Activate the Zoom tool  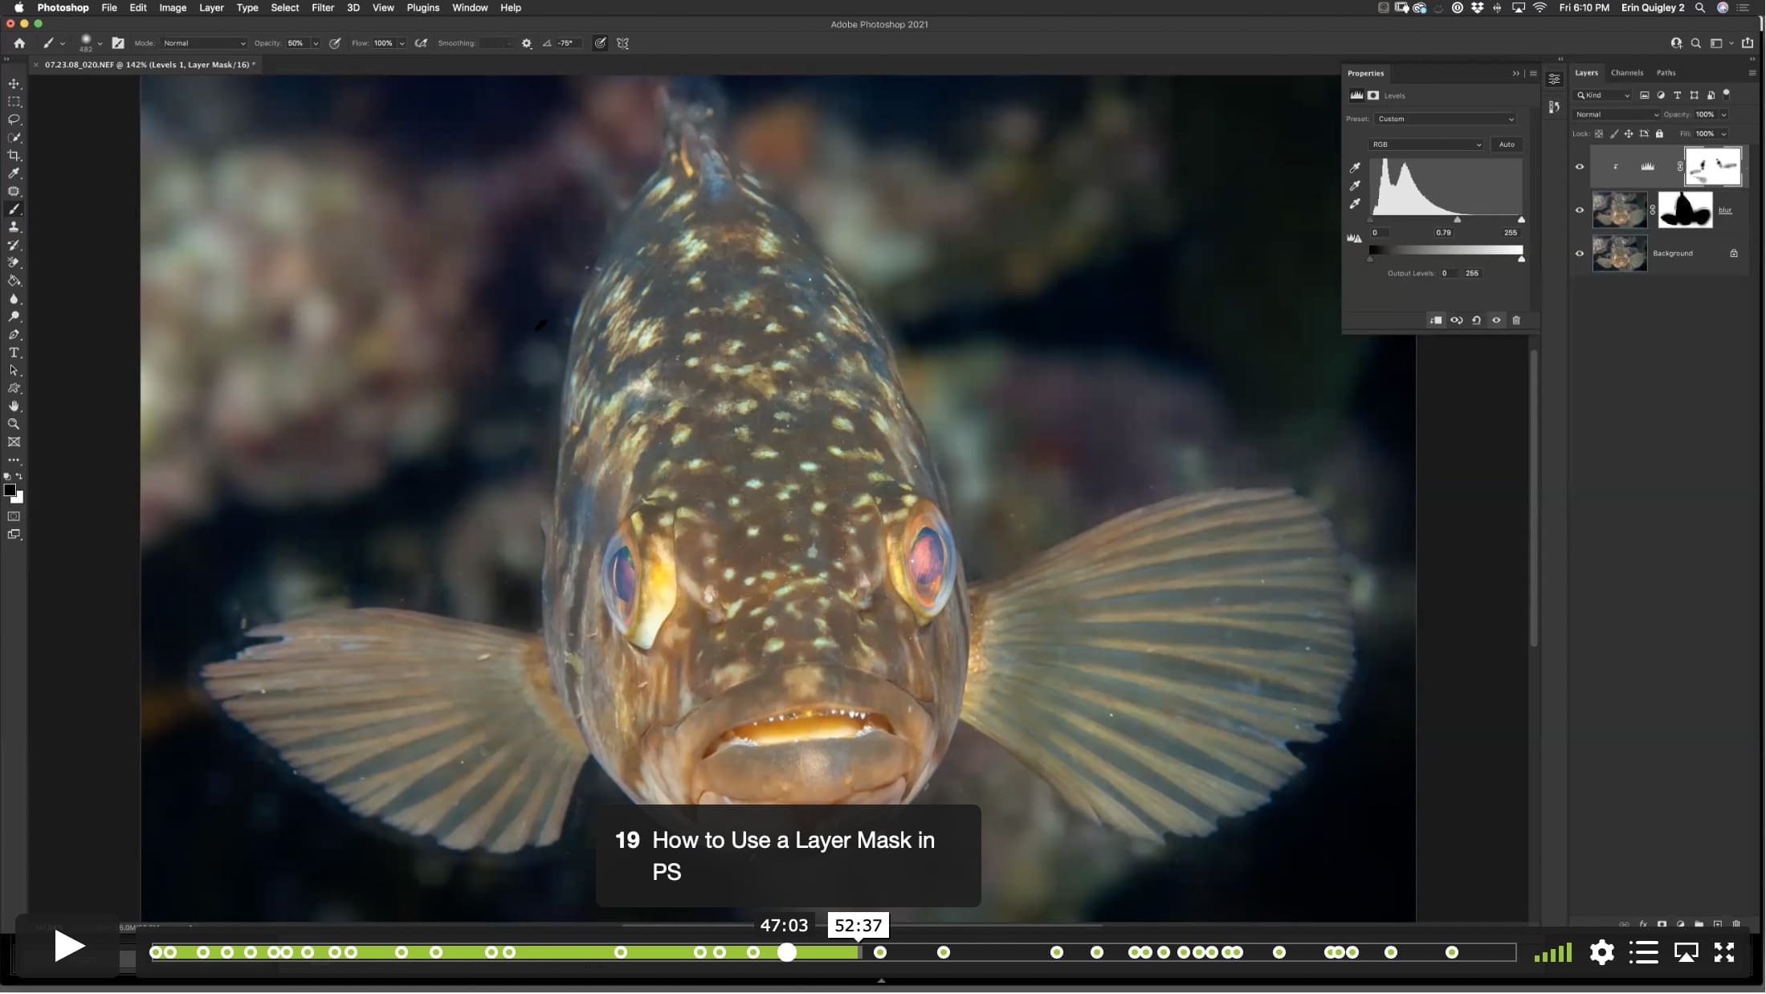click(14, 424)
